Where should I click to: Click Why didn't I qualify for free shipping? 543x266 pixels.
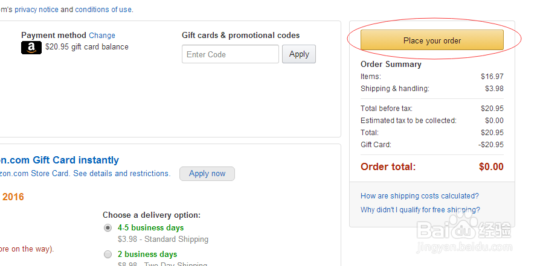(x=420, y=210)
